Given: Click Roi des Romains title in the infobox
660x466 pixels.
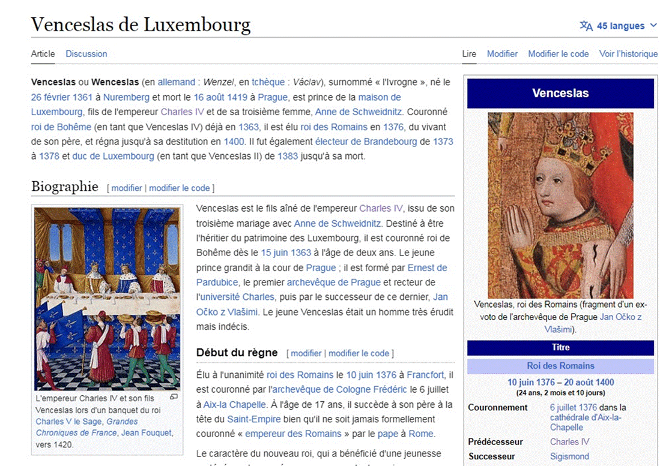Looking at the screenshot, I should click(x=561, y=366).
